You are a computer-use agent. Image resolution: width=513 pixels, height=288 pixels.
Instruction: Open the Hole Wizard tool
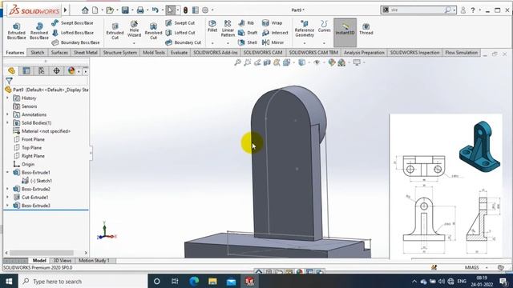coord(134,30)
